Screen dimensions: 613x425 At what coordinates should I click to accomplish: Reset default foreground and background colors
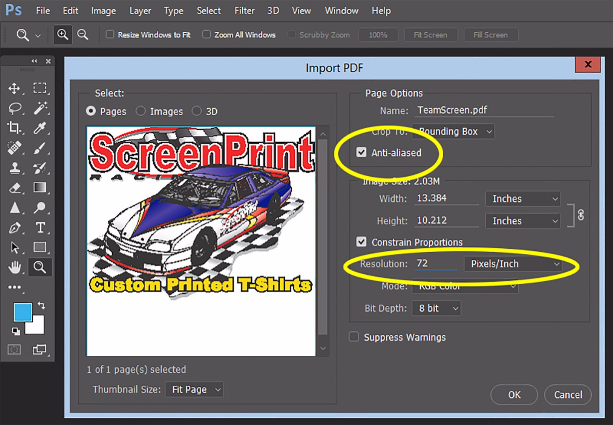[16, 332]
